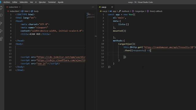Click line number 10 in vue.js gutter
This screenshot has height=110, width=196.
[103, 44]
